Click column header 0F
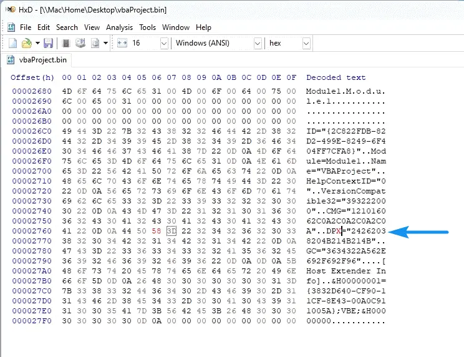The height and width of the screenshot is (357, 464). pos(291,77)
